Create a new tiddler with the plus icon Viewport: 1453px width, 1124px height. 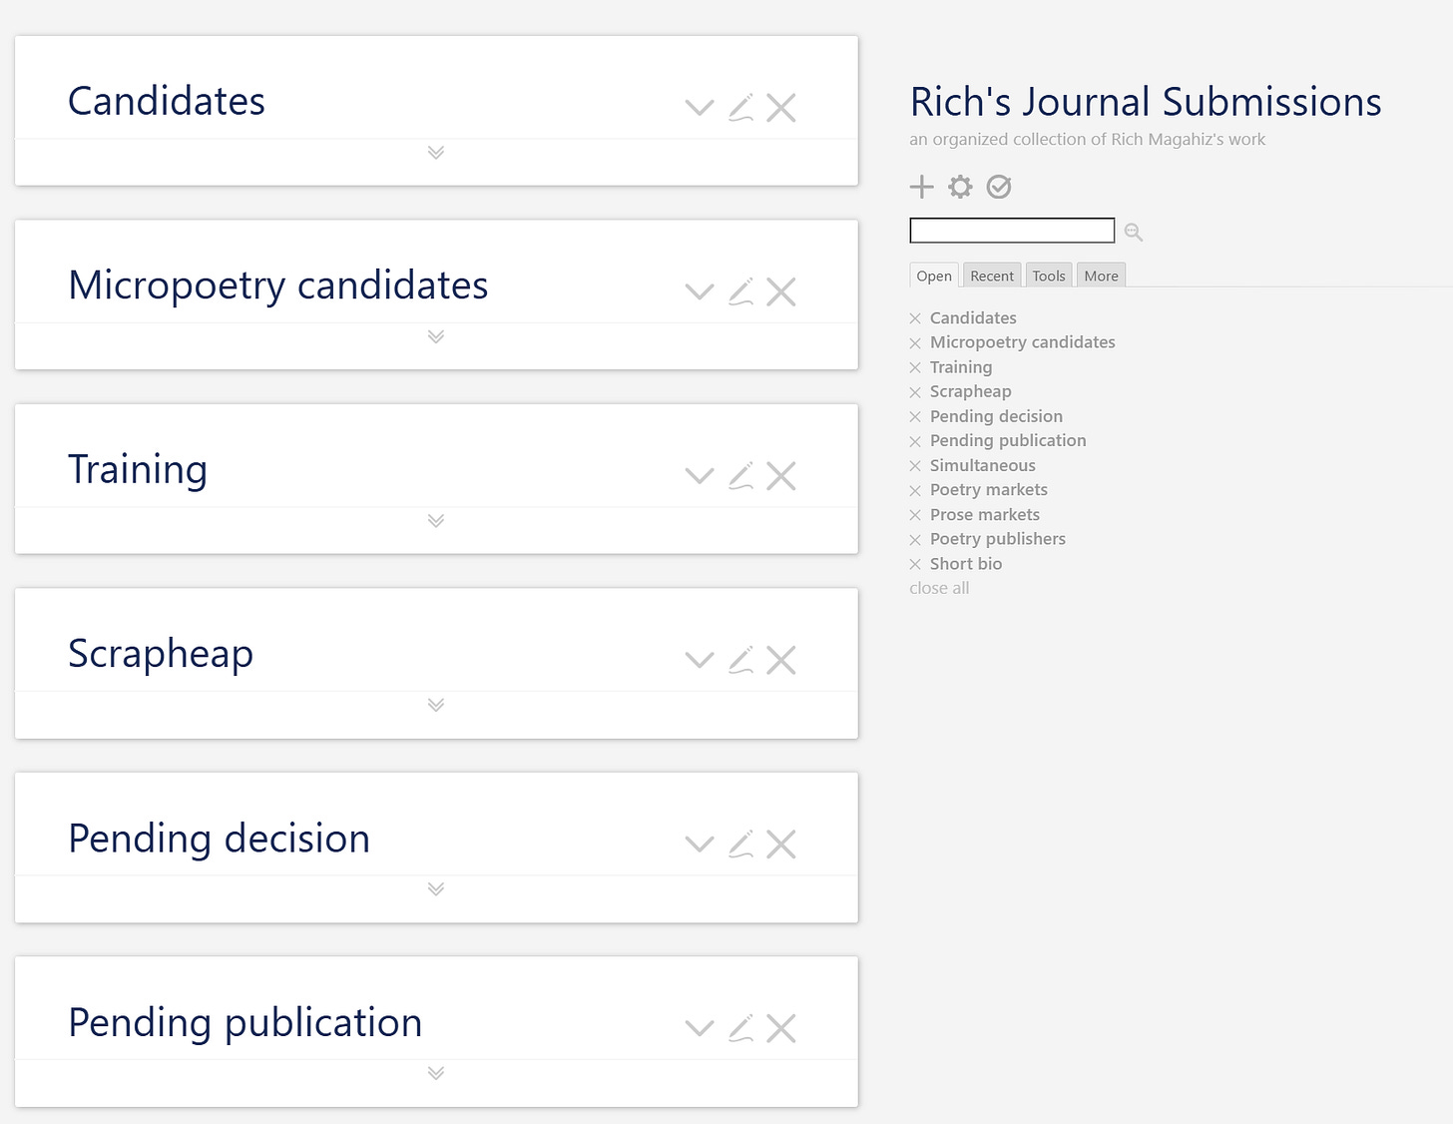click(921, 187)
